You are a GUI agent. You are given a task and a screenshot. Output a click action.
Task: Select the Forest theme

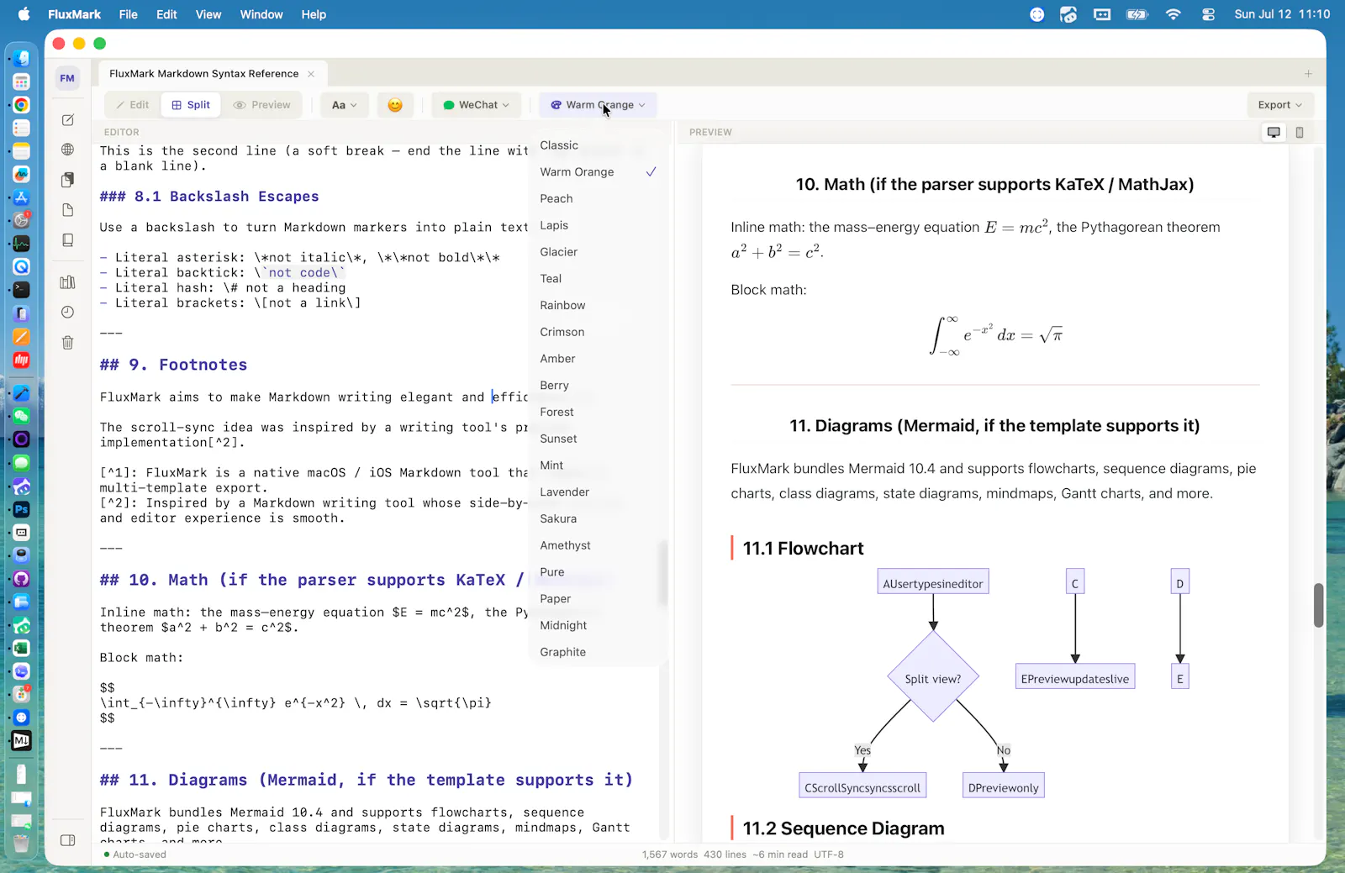(599, 413)
